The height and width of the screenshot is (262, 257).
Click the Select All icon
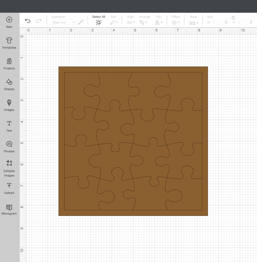coord(99,23)
